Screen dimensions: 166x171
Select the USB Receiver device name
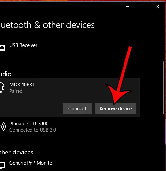click(23, 45)
